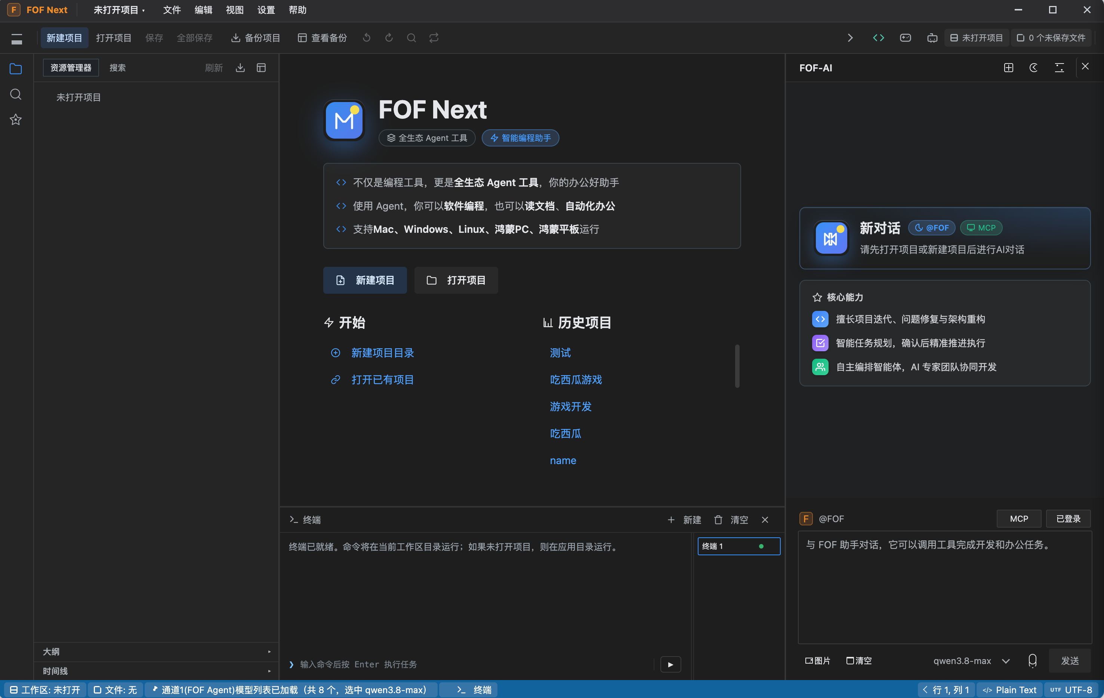The image size is (1104, 698).
Task: Click the 新建项目目录 link
Action: [382, 352]
